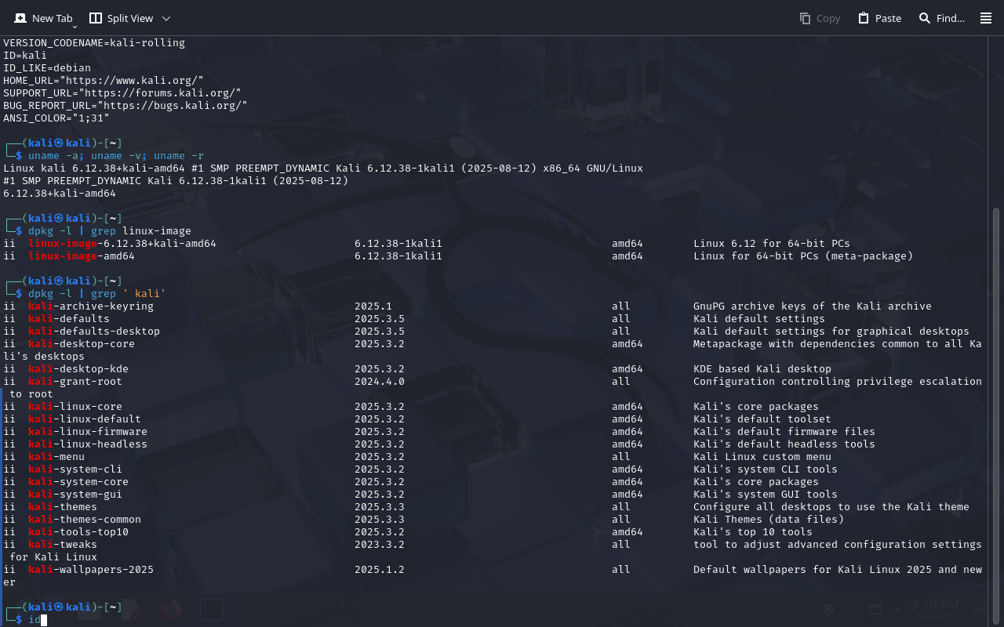Click the version '2025.1.2' value
Image resolution: width=1004 pixels, height=627 pixels.
[380, 570]
